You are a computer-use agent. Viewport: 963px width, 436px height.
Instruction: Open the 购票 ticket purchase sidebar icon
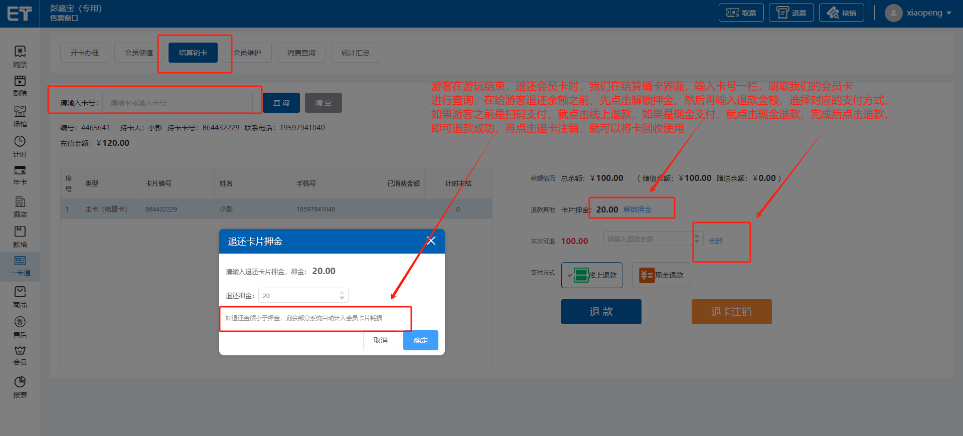click(x=20, y=56)
